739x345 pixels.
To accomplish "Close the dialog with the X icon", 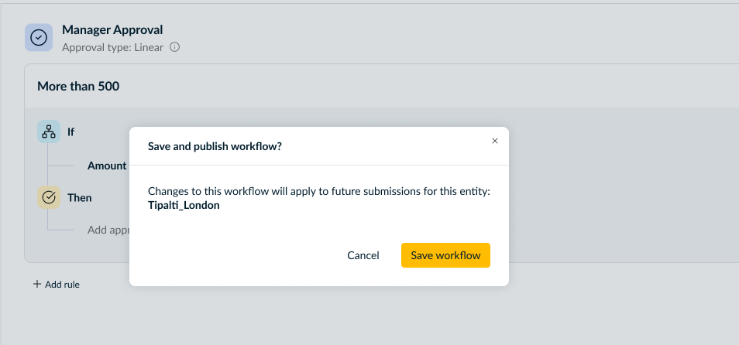I will click(495, 141).
